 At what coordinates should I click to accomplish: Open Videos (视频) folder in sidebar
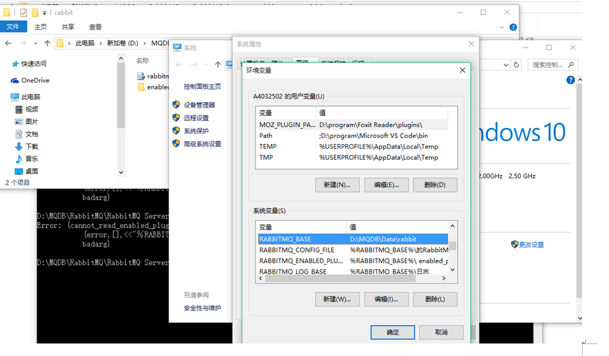[x=26, y=109]
